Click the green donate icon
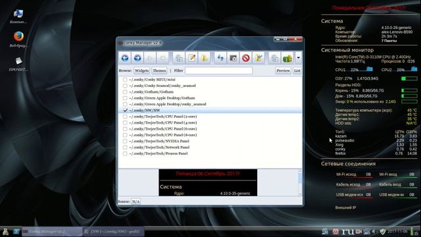Screen dimensions: 421x237 click(287, 58)
